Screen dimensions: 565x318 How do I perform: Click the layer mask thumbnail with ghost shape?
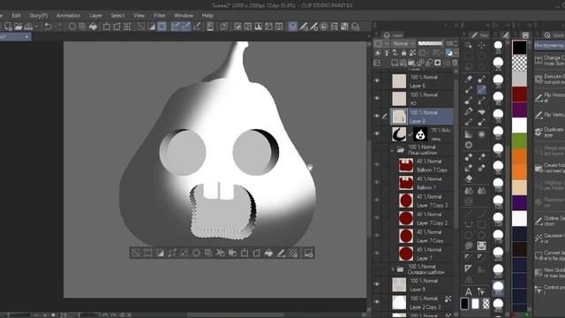(420, 134)
